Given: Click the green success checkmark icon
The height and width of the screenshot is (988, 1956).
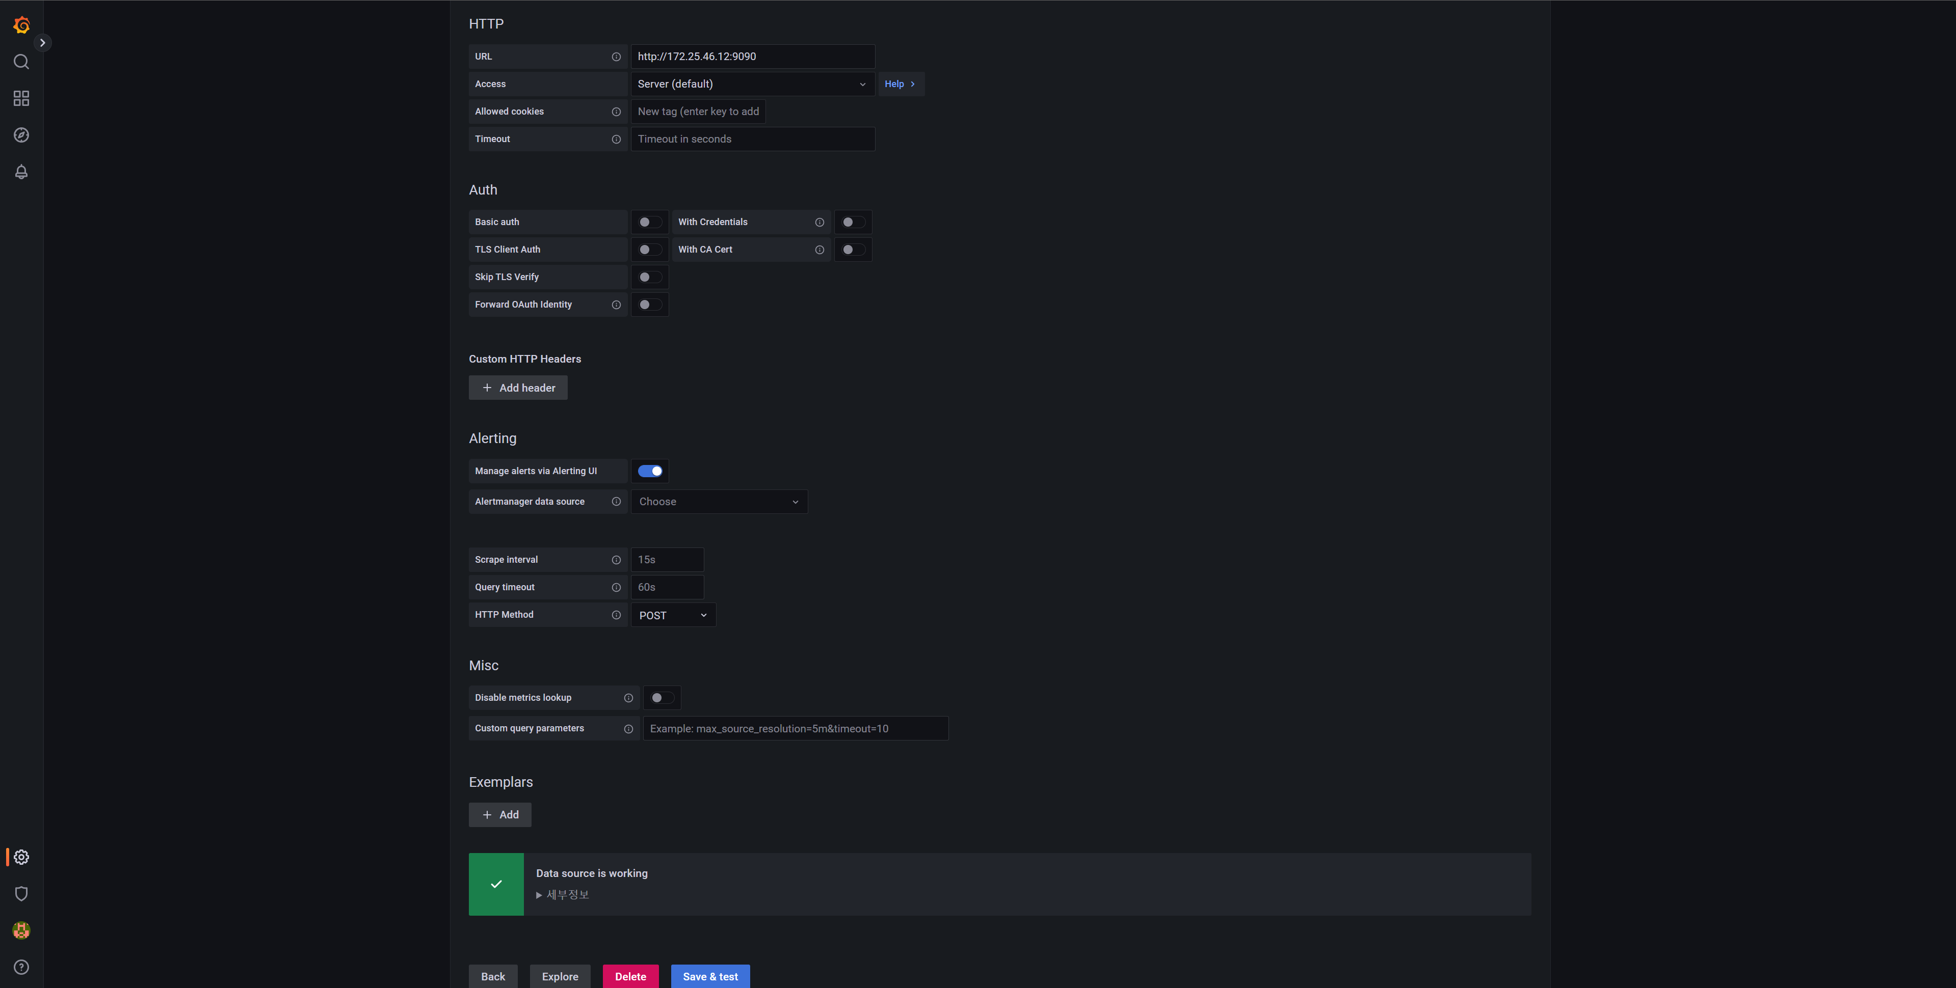Looking at the screenshot, I should 496,884.
